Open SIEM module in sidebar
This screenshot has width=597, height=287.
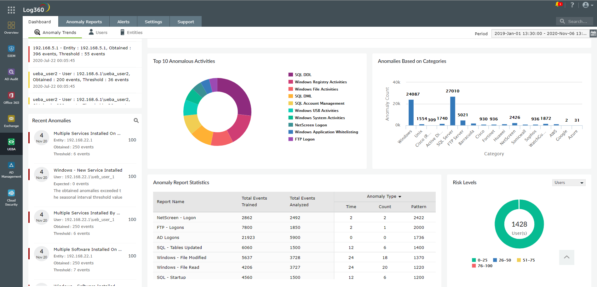[11, 51]
